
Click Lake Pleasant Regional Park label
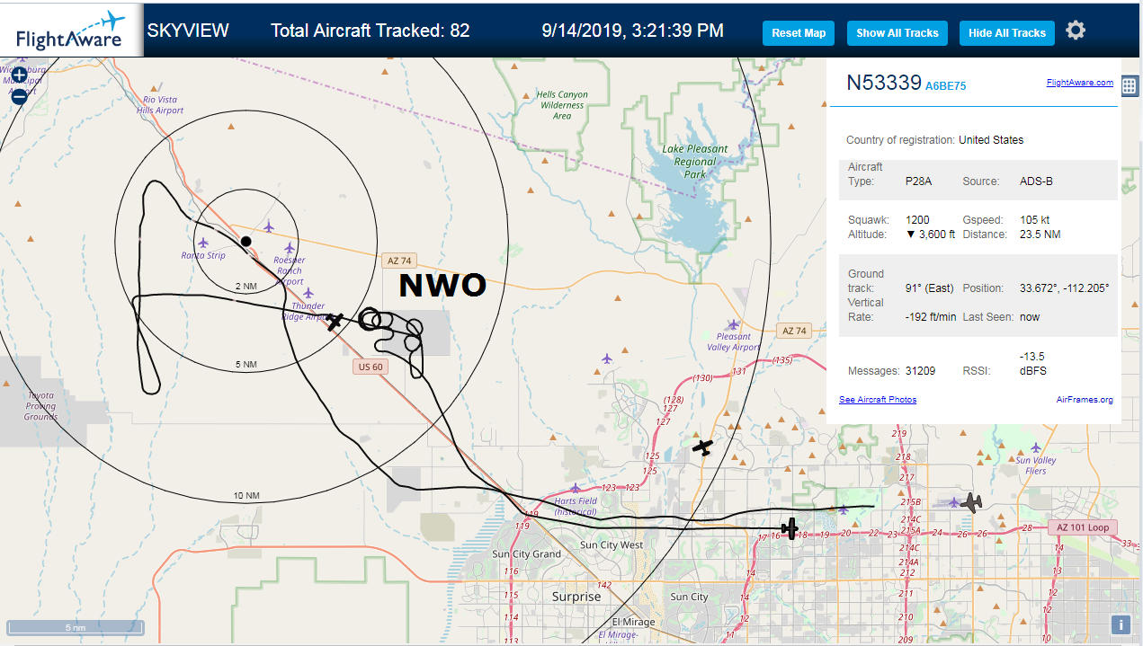pyautogui.click(x=695, y=162)
